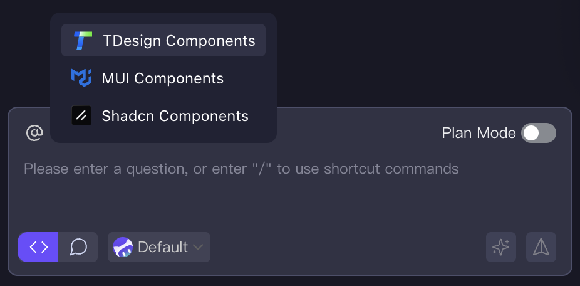Viewport: 580px width, 286px height.
Task: Enable the Plan Mode switch
Action: [539, 133]
